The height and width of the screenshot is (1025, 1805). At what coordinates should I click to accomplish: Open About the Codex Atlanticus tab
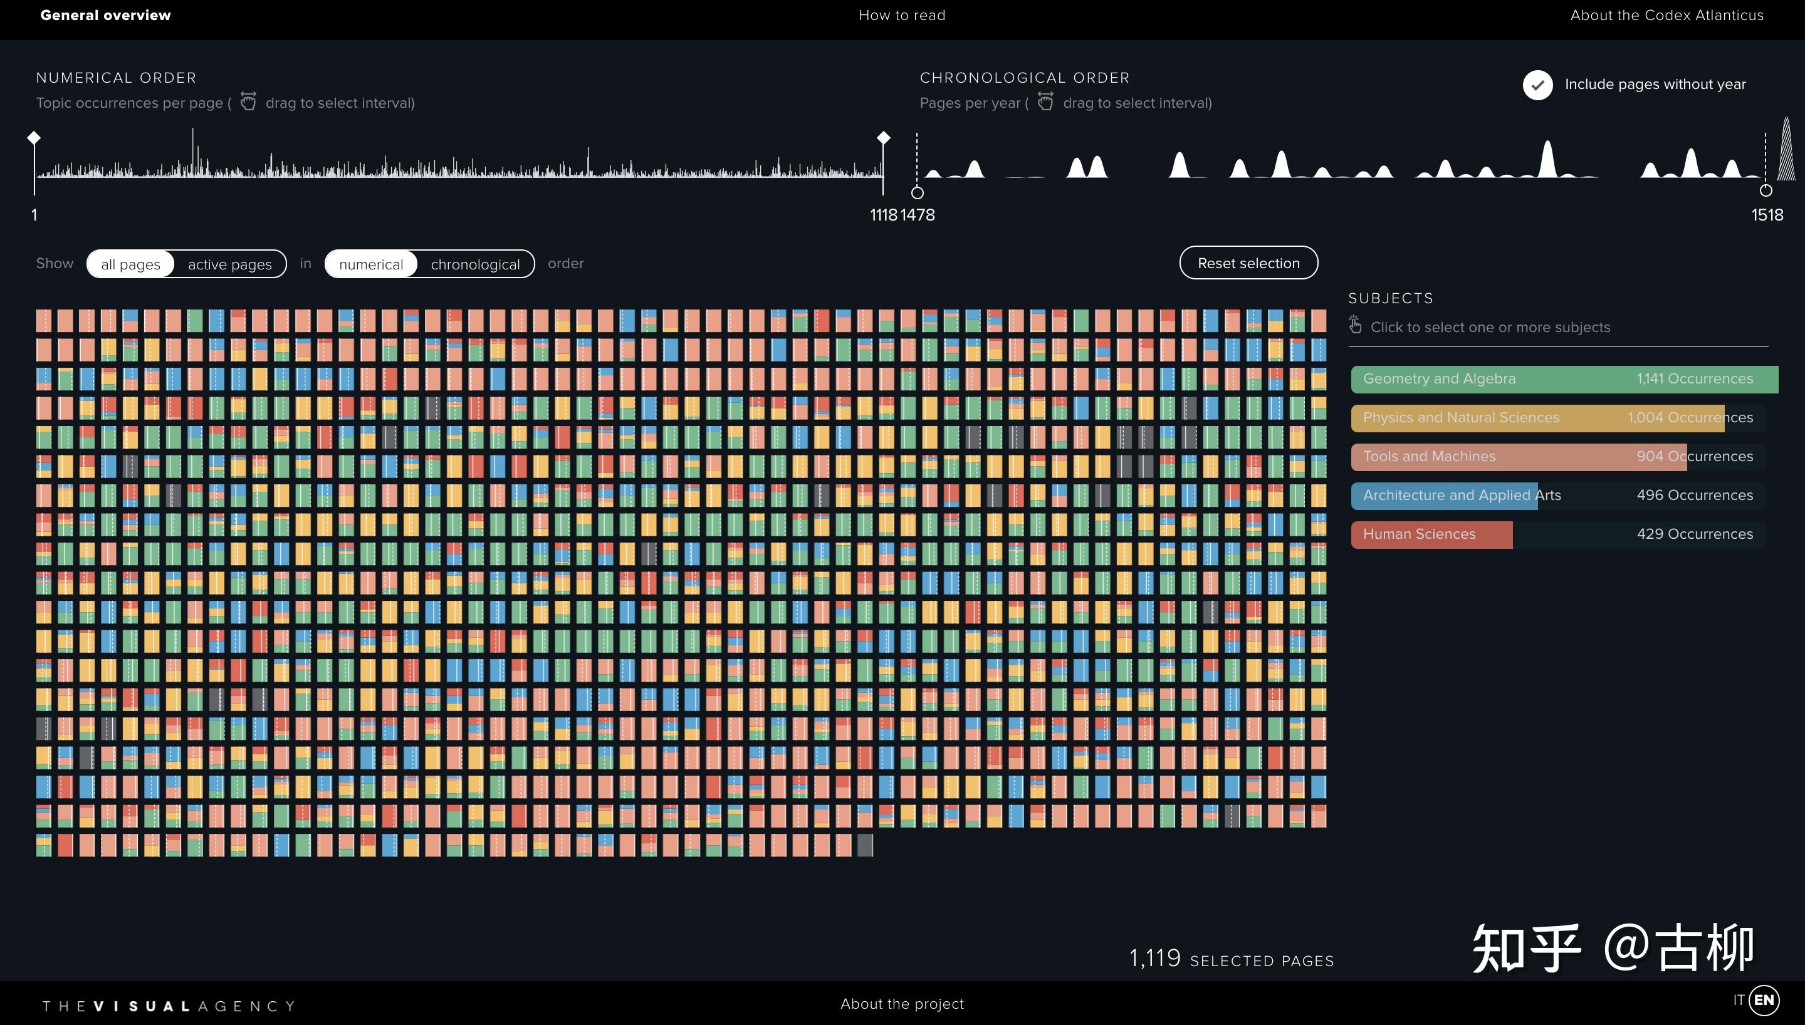[1666, 16]
